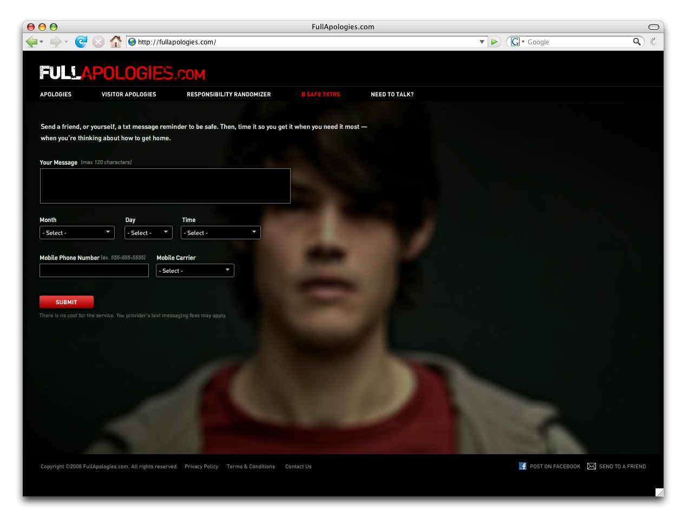Click the window toolbar toggle pill button
682x517 pixels.
653,27
